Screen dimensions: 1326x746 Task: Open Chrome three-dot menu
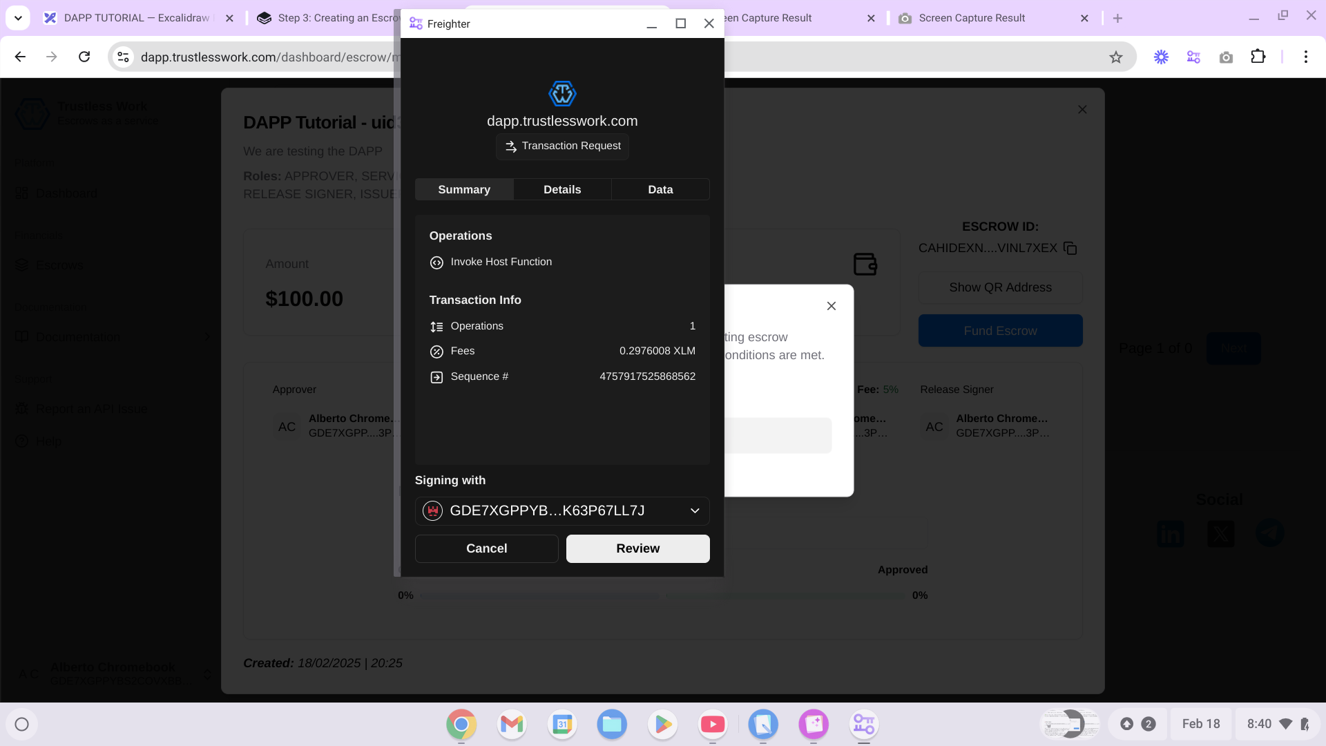(1305, 57)
